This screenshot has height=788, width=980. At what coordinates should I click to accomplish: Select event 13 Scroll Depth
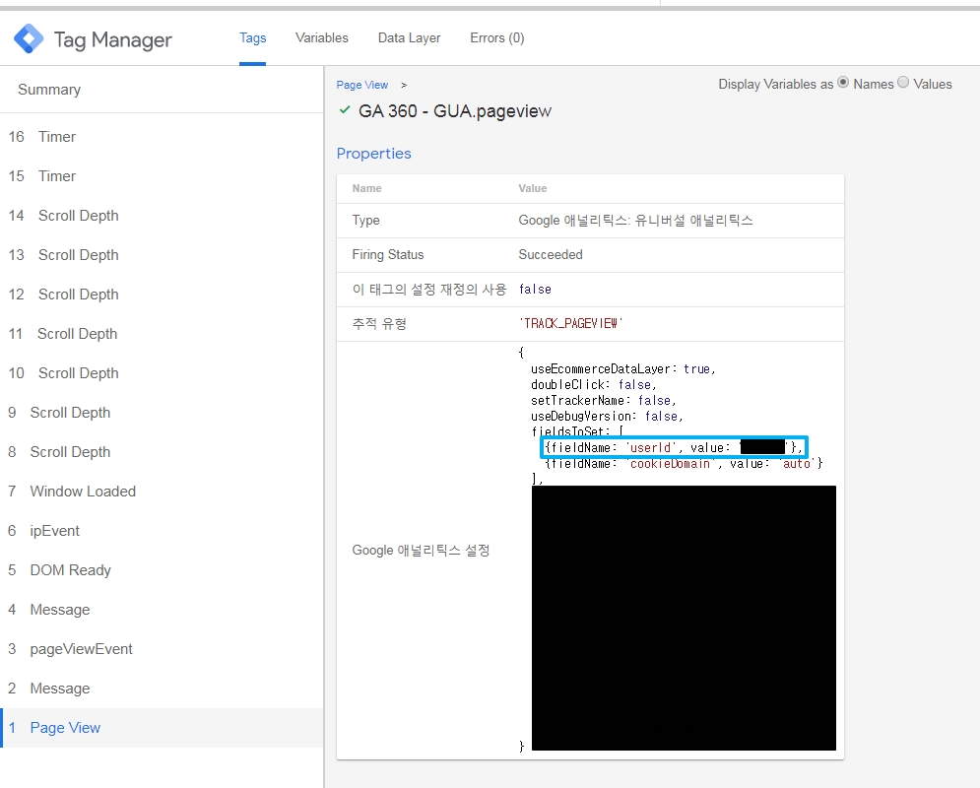pyautogui.click(x=162, y=255)
